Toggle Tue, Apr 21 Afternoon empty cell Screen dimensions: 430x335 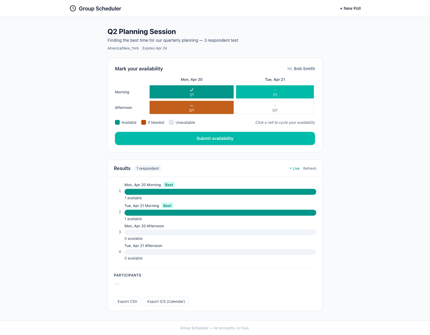(275, 107)
